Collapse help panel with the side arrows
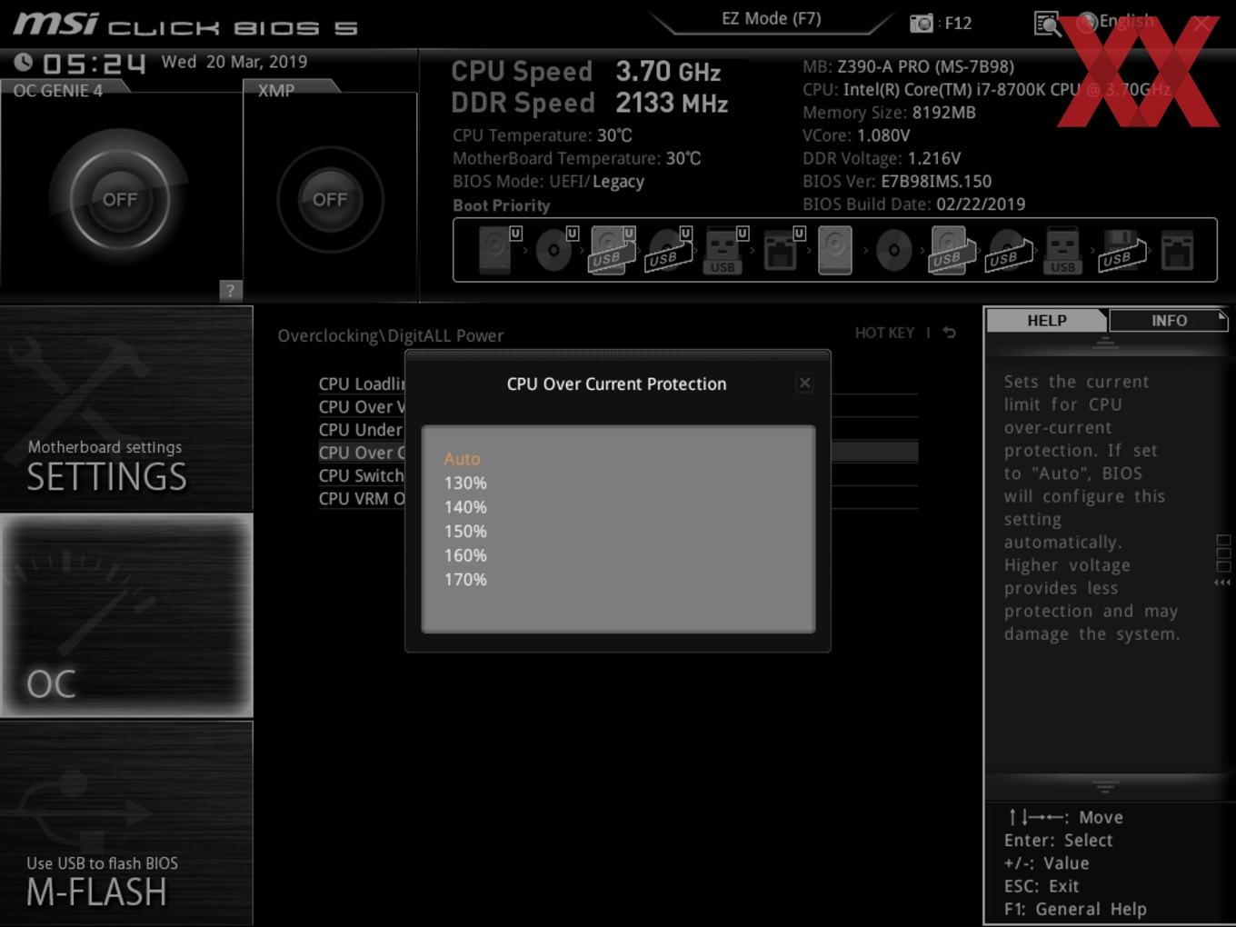 point(1222,583)
